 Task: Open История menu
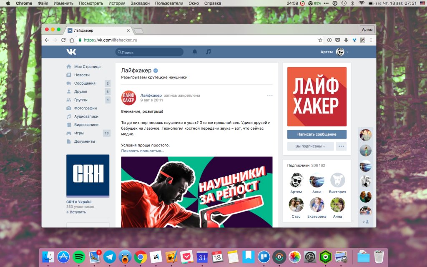pyautogui.click(x=117, y=3)
